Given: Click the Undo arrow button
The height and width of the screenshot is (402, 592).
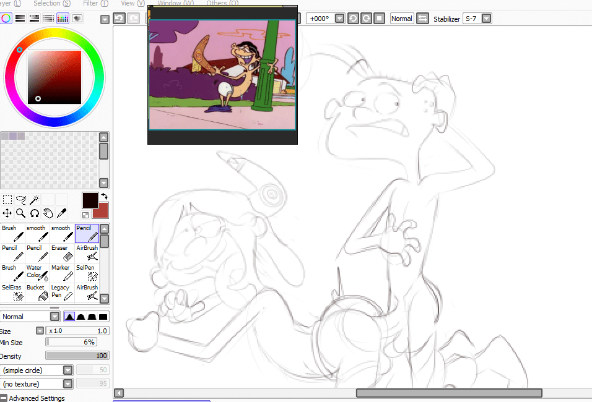Looking at the screenshot, I should click(x=119, y=19).
